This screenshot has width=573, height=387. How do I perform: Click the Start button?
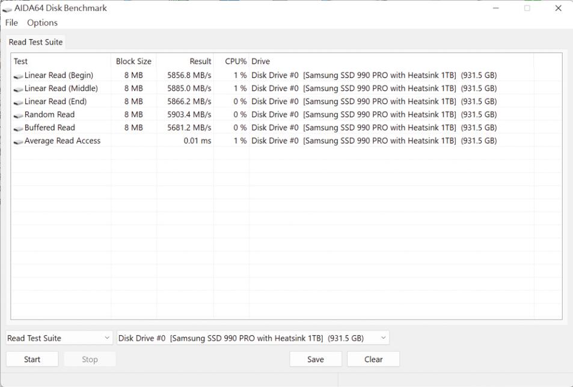32,359
